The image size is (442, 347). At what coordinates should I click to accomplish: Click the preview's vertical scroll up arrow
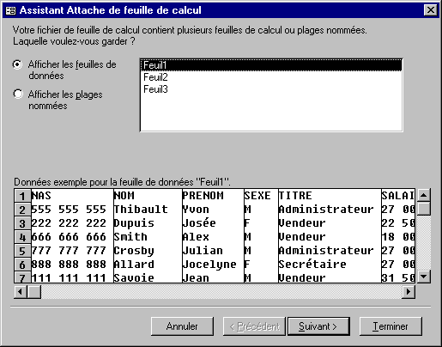point(424,195)
